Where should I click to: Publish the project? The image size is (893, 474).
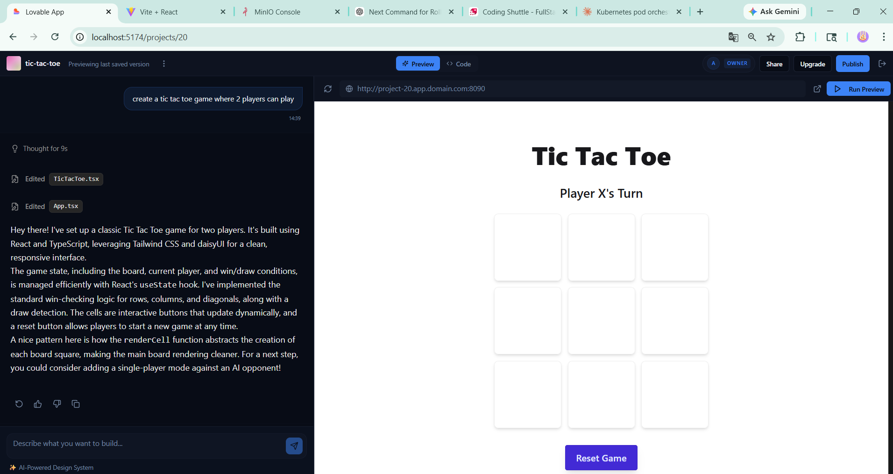pos(853,64)
